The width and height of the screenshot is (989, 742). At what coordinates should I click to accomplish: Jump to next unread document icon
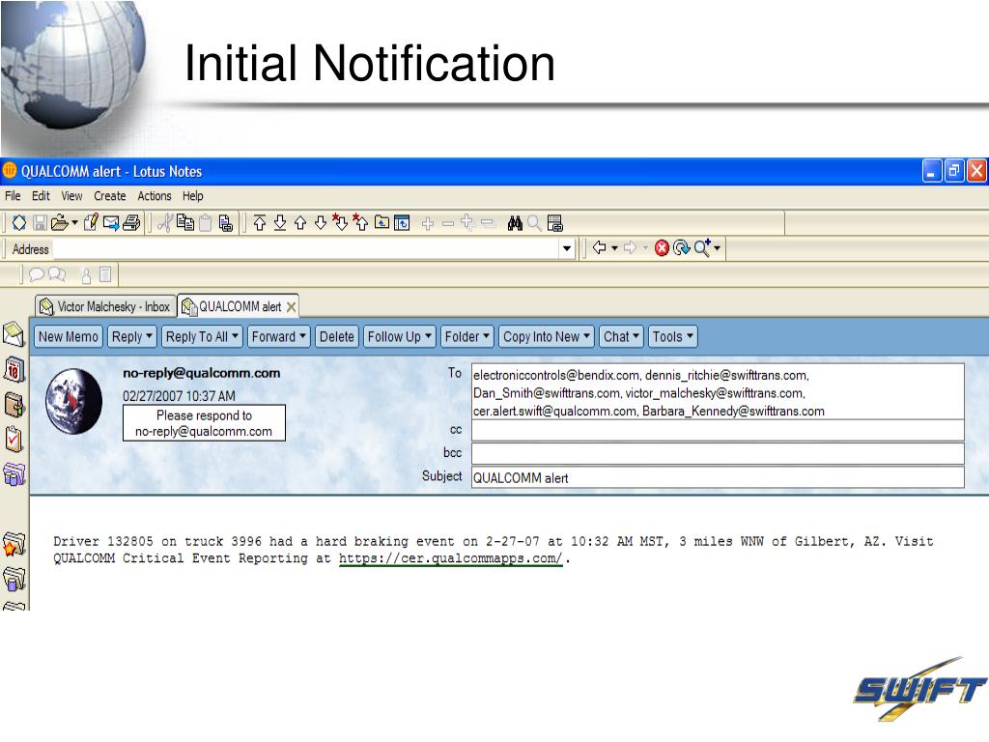click(340, 222)
